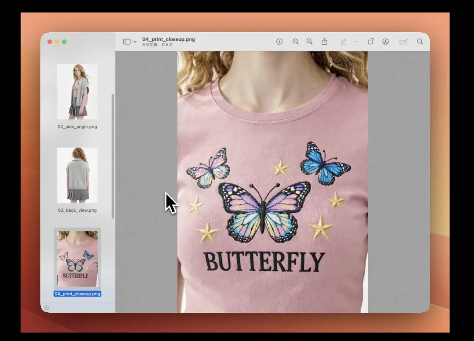
Task: Zoom in on the image
Action: [x=309, y=42]
